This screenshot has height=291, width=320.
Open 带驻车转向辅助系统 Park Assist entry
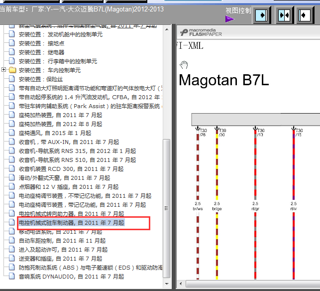pos(91,106)
